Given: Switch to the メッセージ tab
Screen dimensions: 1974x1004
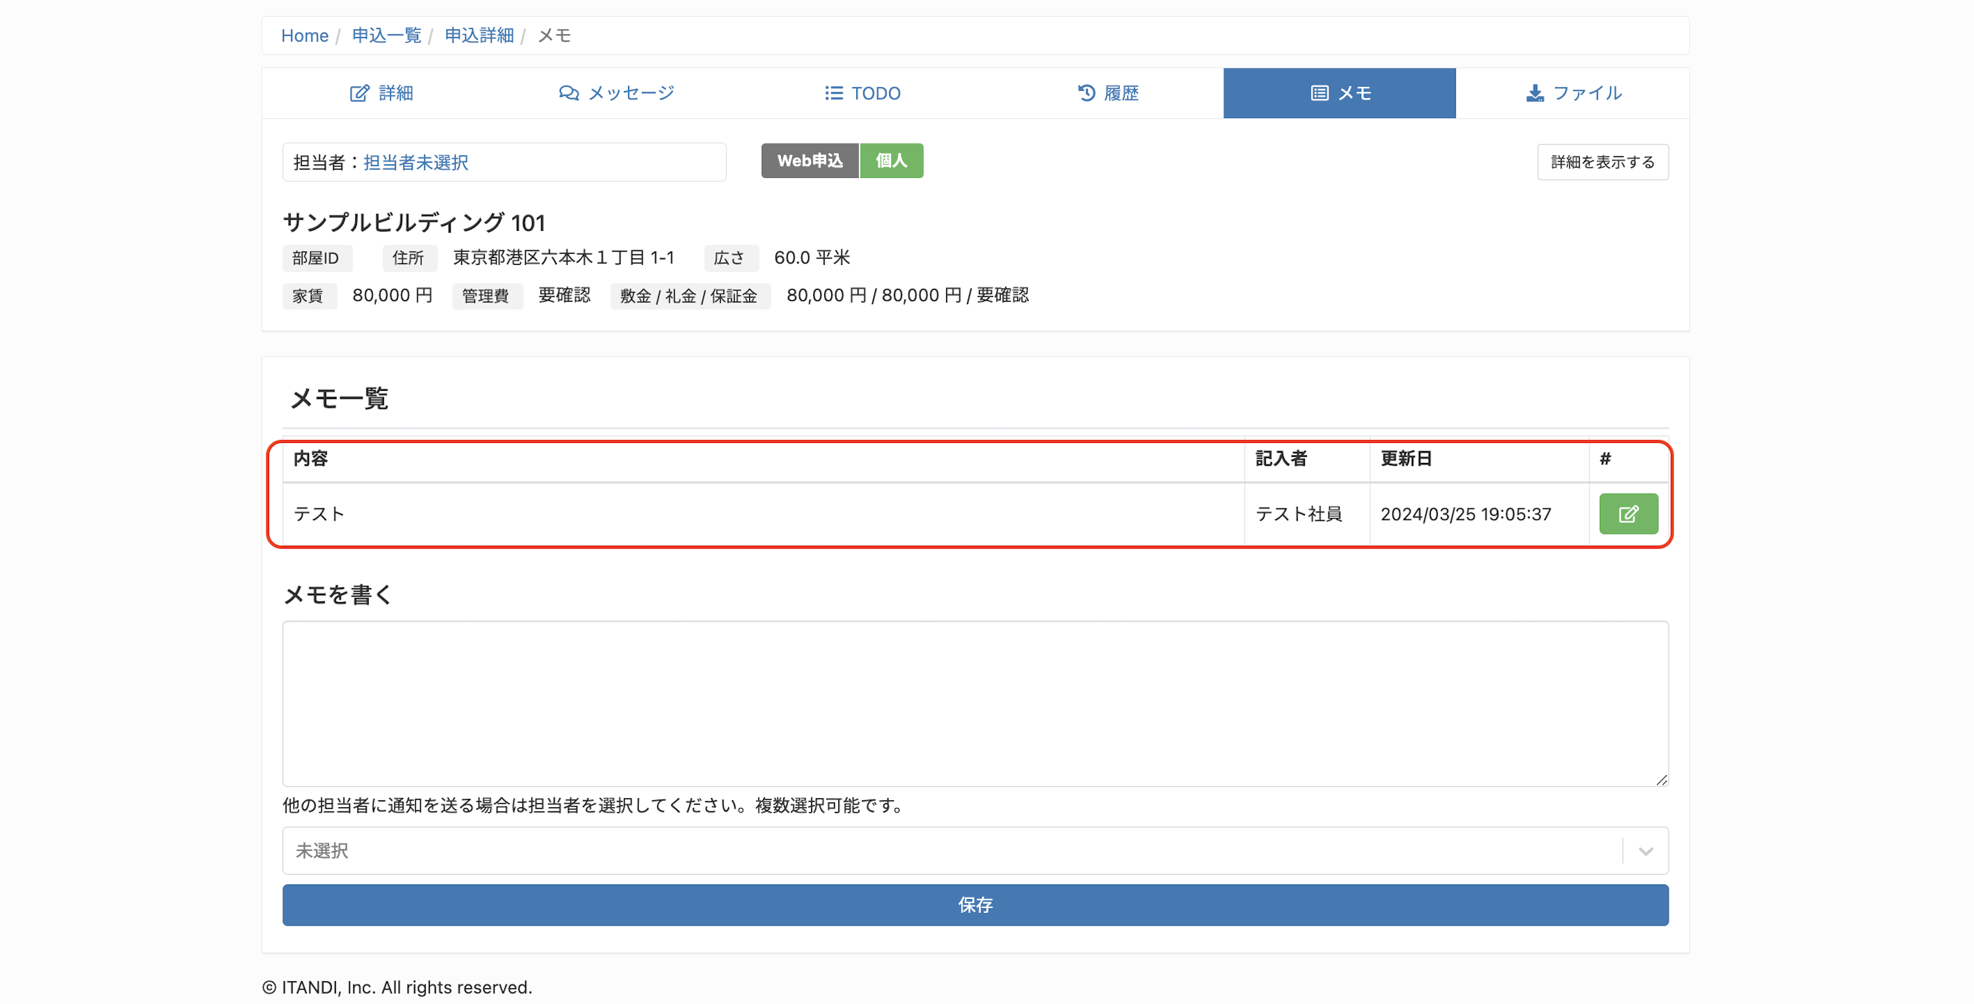Looking at the screenshot, I should pyautogui.click(x=616, y=93).
